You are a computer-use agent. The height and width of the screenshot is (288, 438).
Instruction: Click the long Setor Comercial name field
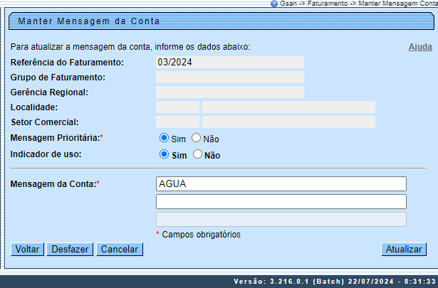coord(288,122)
